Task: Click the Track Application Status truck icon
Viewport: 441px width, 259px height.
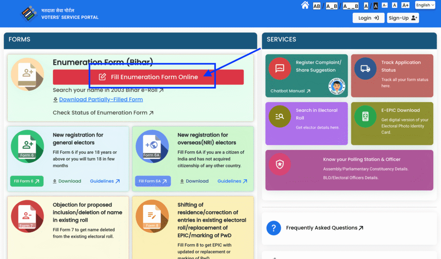Action: pos(365,69)
